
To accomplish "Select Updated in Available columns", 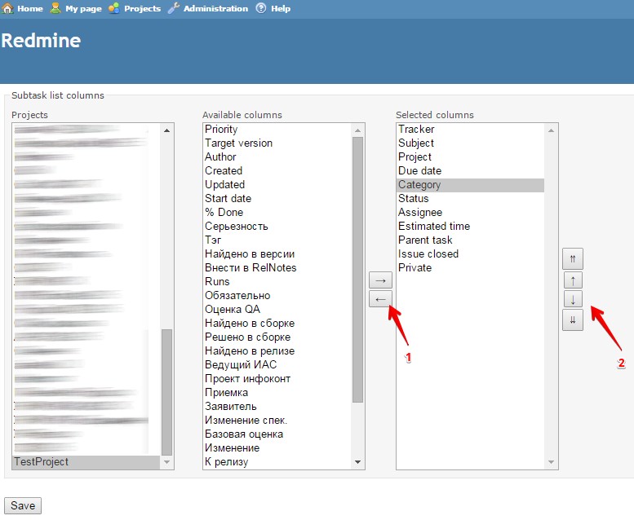I will pos(277,185).
